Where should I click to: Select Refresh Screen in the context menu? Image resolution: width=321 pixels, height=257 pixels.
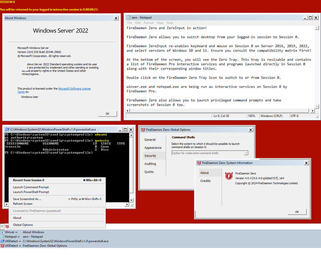pos(58,204)
